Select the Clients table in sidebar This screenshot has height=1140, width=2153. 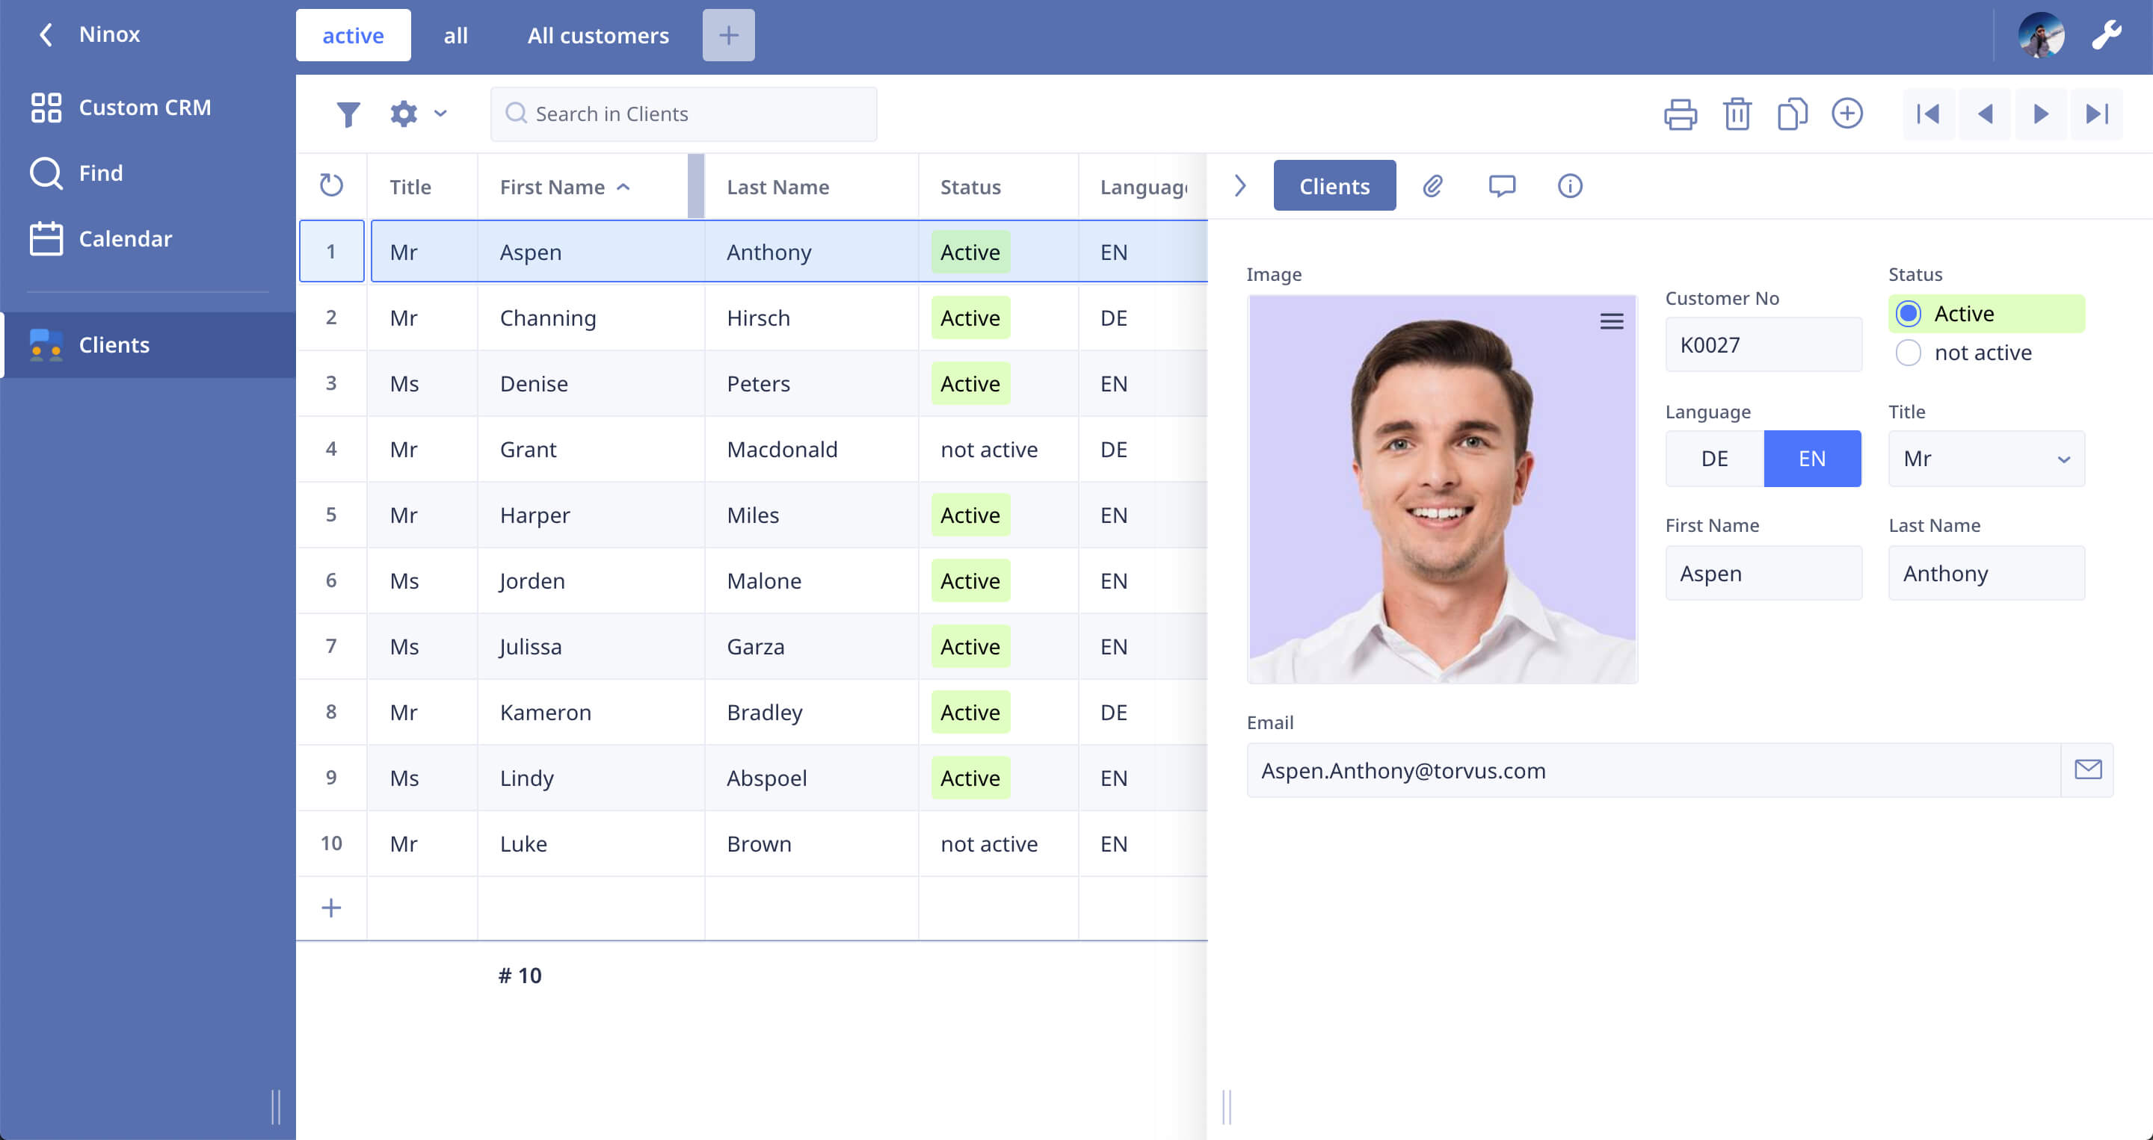148,345
